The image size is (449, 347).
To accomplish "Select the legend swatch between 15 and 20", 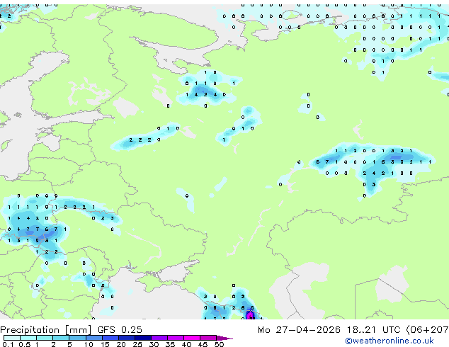I will tap(110, 338).
